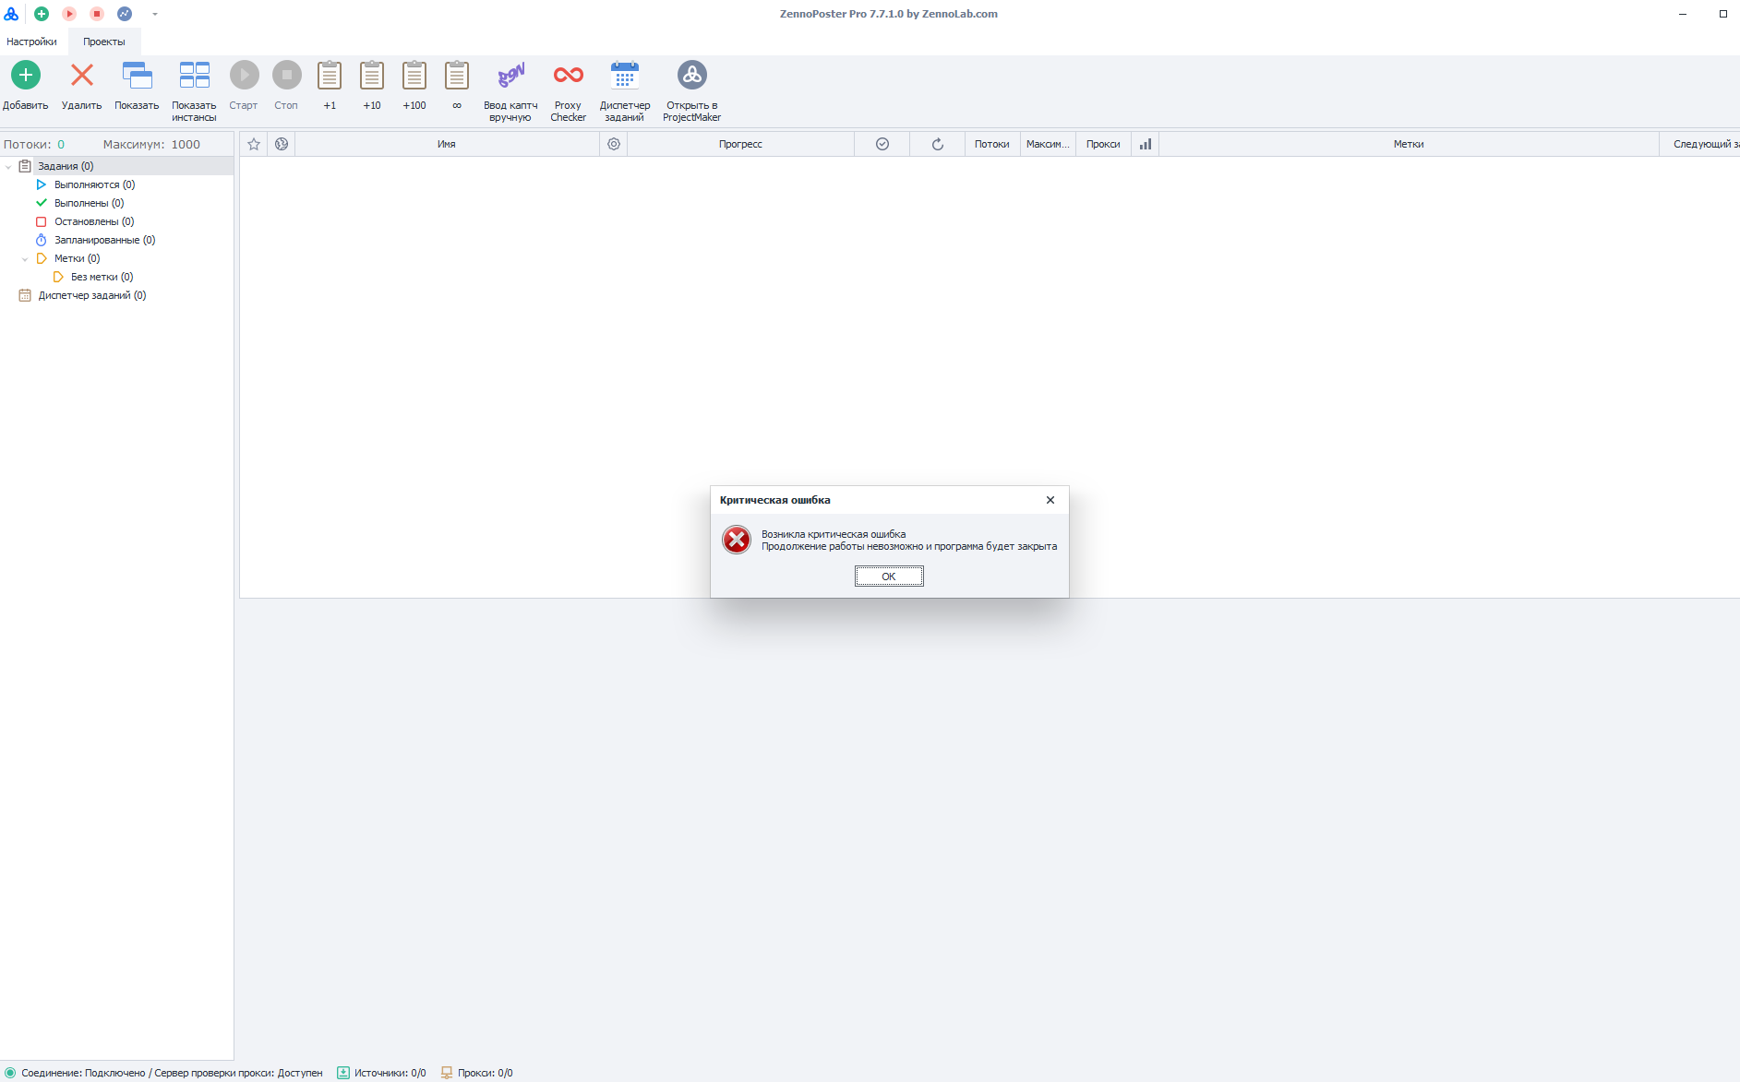Switch to the Проекты tab
The width and height of the screenshot is (1740, 1082).
pyautogui.click(x=104, y=42)
